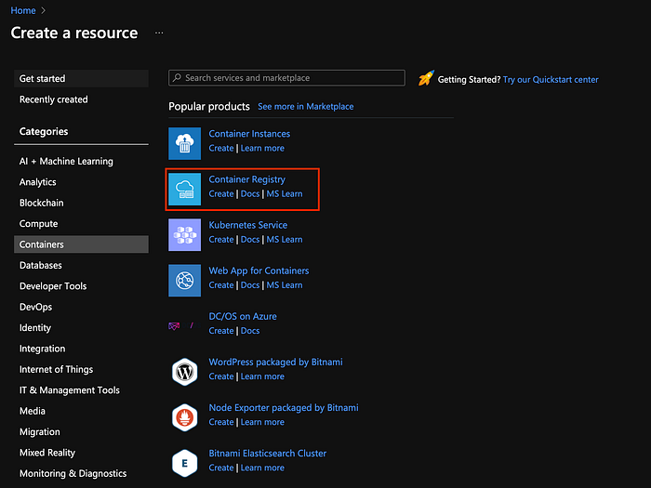The image size is (651, 488).
Task: Open the Bitnami Elasticsearch Cluster icon
Action: [x=185, y=463]
